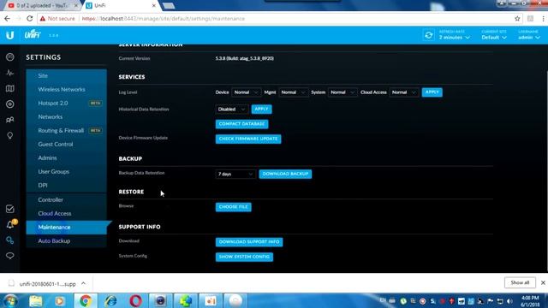Click Check Firmware Update button

click(x=248, y=139)
